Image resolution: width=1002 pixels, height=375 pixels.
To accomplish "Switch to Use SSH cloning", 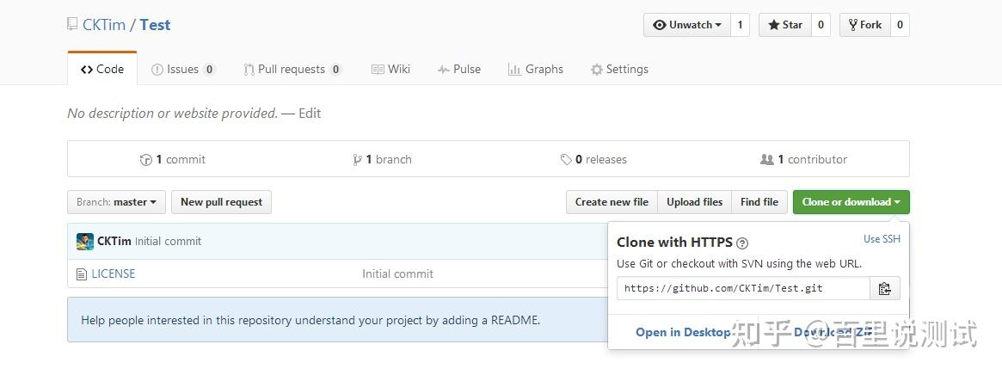I will 882,239.
